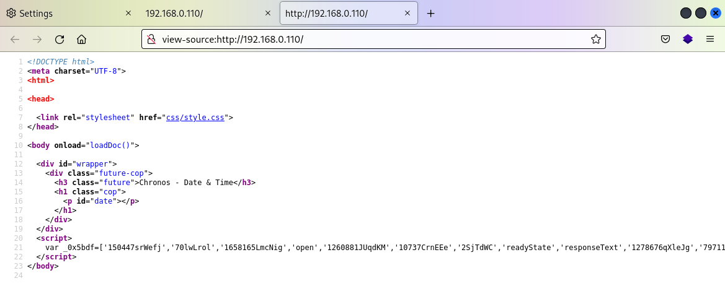Open the purple extension icon
725x286 pixels.
(688, 39)
